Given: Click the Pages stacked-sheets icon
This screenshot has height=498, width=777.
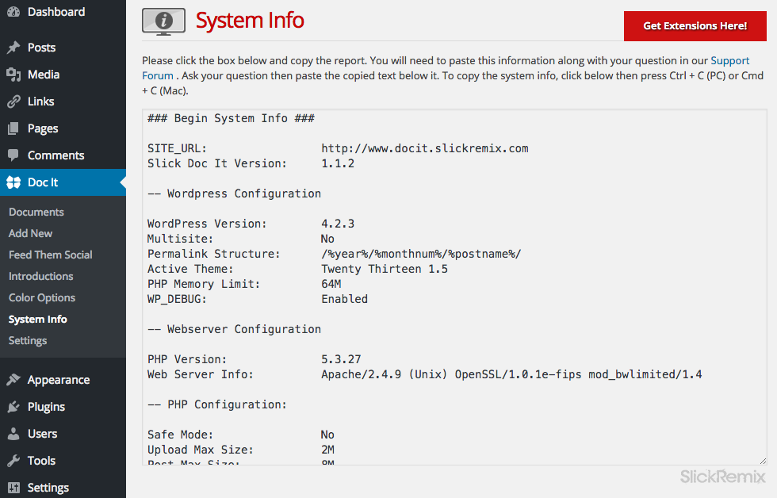Looking at the screenshot, I should click(x=13, y=128).
